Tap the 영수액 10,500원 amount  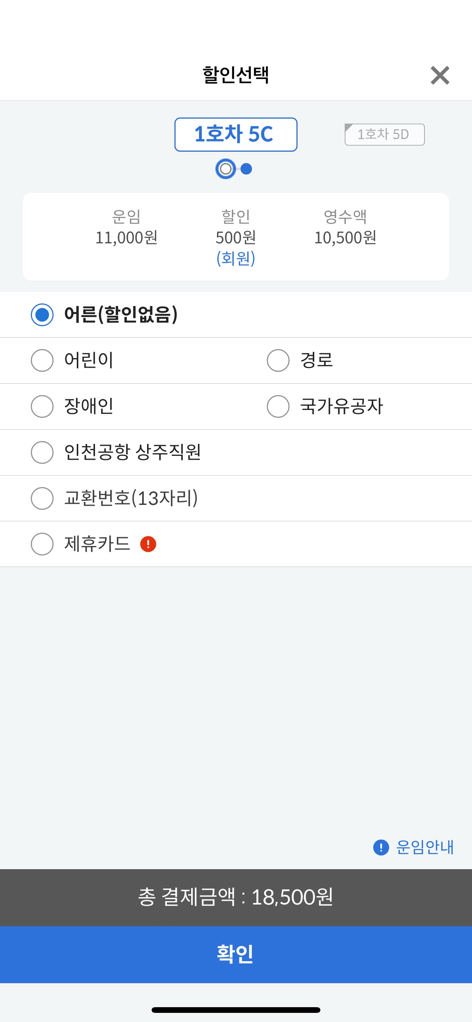345,238
